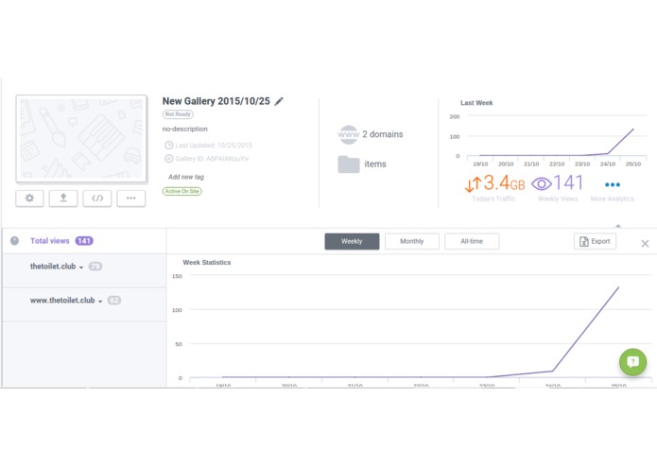
Task: Click Last Updated: 10/25/2015 text
Action: click(214, 146)
